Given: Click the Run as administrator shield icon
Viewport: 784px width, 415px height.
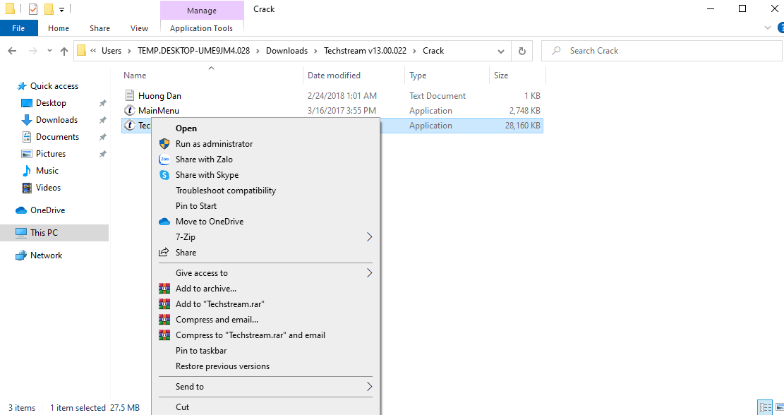Looking at the screenshot, I should coord(164,144).
